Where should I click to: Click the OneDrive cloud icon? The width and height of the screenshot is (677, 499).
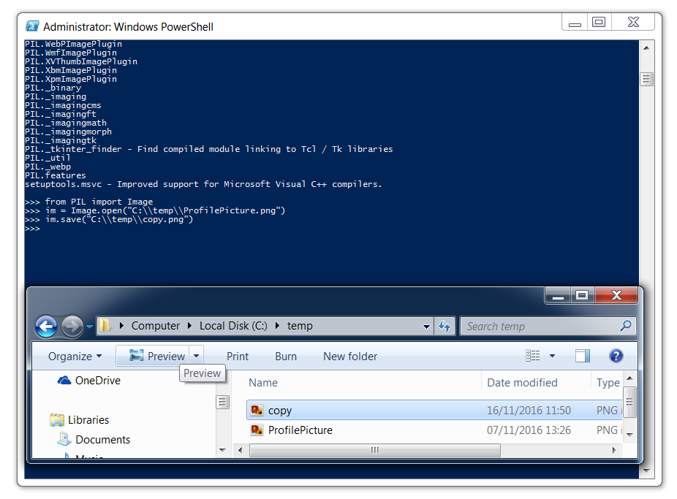tap(64, 381)
